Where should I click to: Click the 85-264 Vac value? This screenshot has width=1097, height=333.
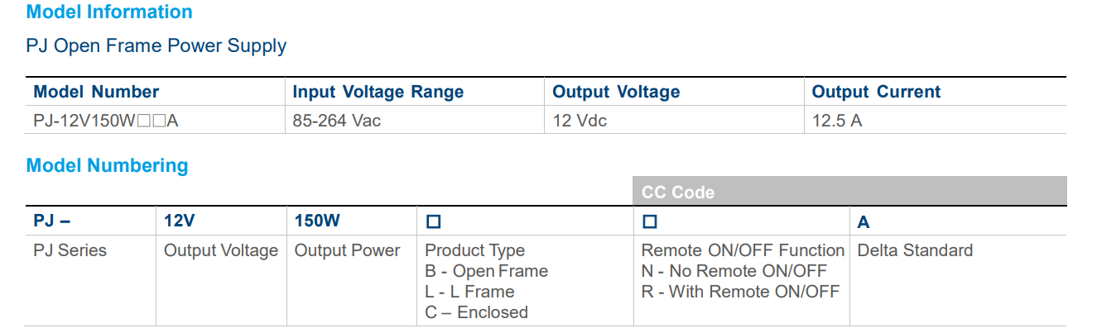pos(336,121)
